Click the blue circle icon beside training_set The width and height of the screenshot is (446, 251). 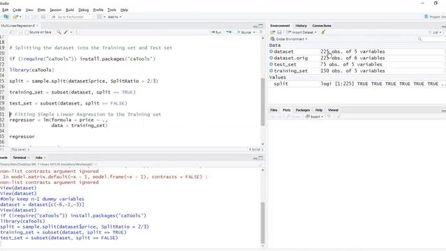271,70
